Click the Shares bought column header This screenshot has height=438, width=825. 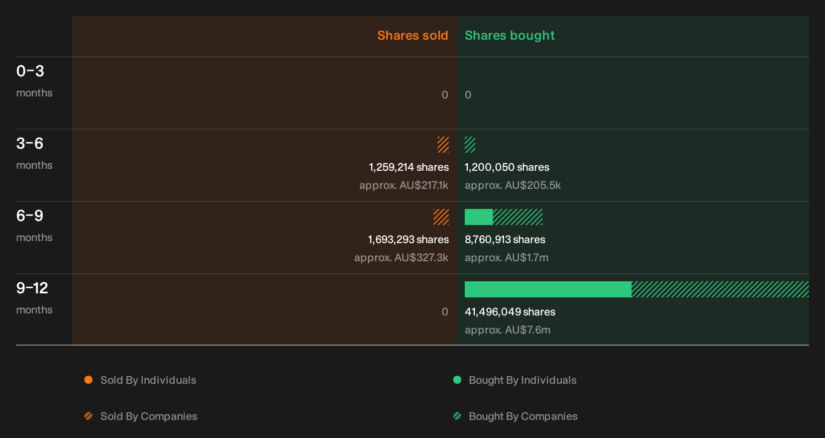click(x=509, y=36)
